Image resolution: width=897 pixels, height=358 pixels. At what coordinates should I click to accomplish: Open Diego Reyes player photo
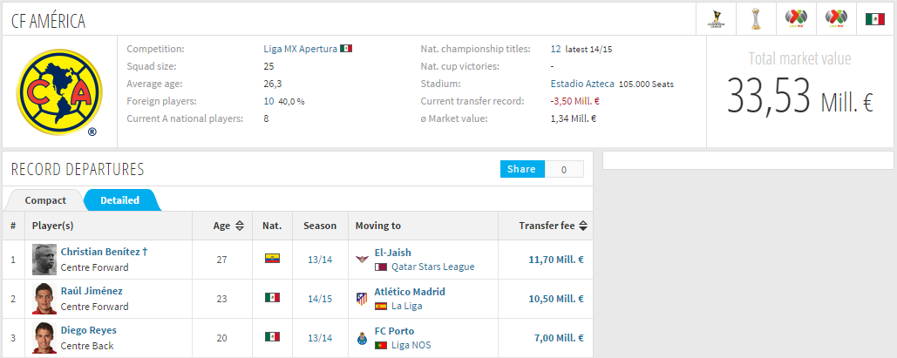click(x=44, y=338)
